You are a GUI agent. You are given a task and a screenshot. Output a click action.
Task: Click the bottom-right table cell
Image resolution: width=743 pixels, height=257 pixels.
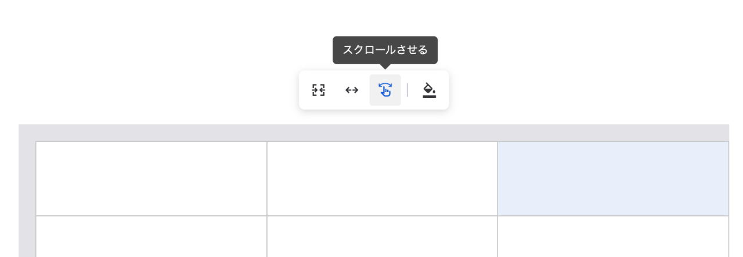613,237
